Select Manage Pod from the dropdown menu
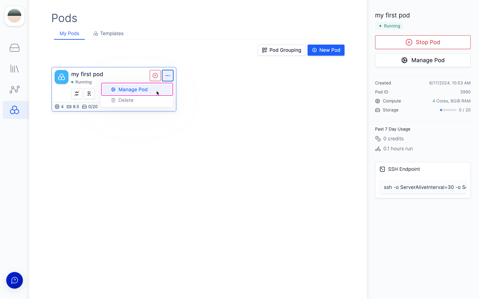The height and width of the screenshot is (299, 479). [137, 89]
